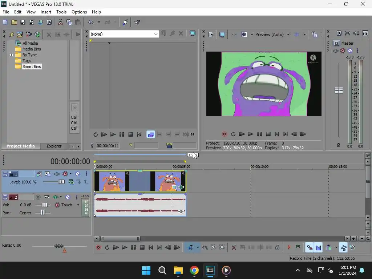Mute audio Track 2
372x279 pixels.
click(x=68, y=197)
